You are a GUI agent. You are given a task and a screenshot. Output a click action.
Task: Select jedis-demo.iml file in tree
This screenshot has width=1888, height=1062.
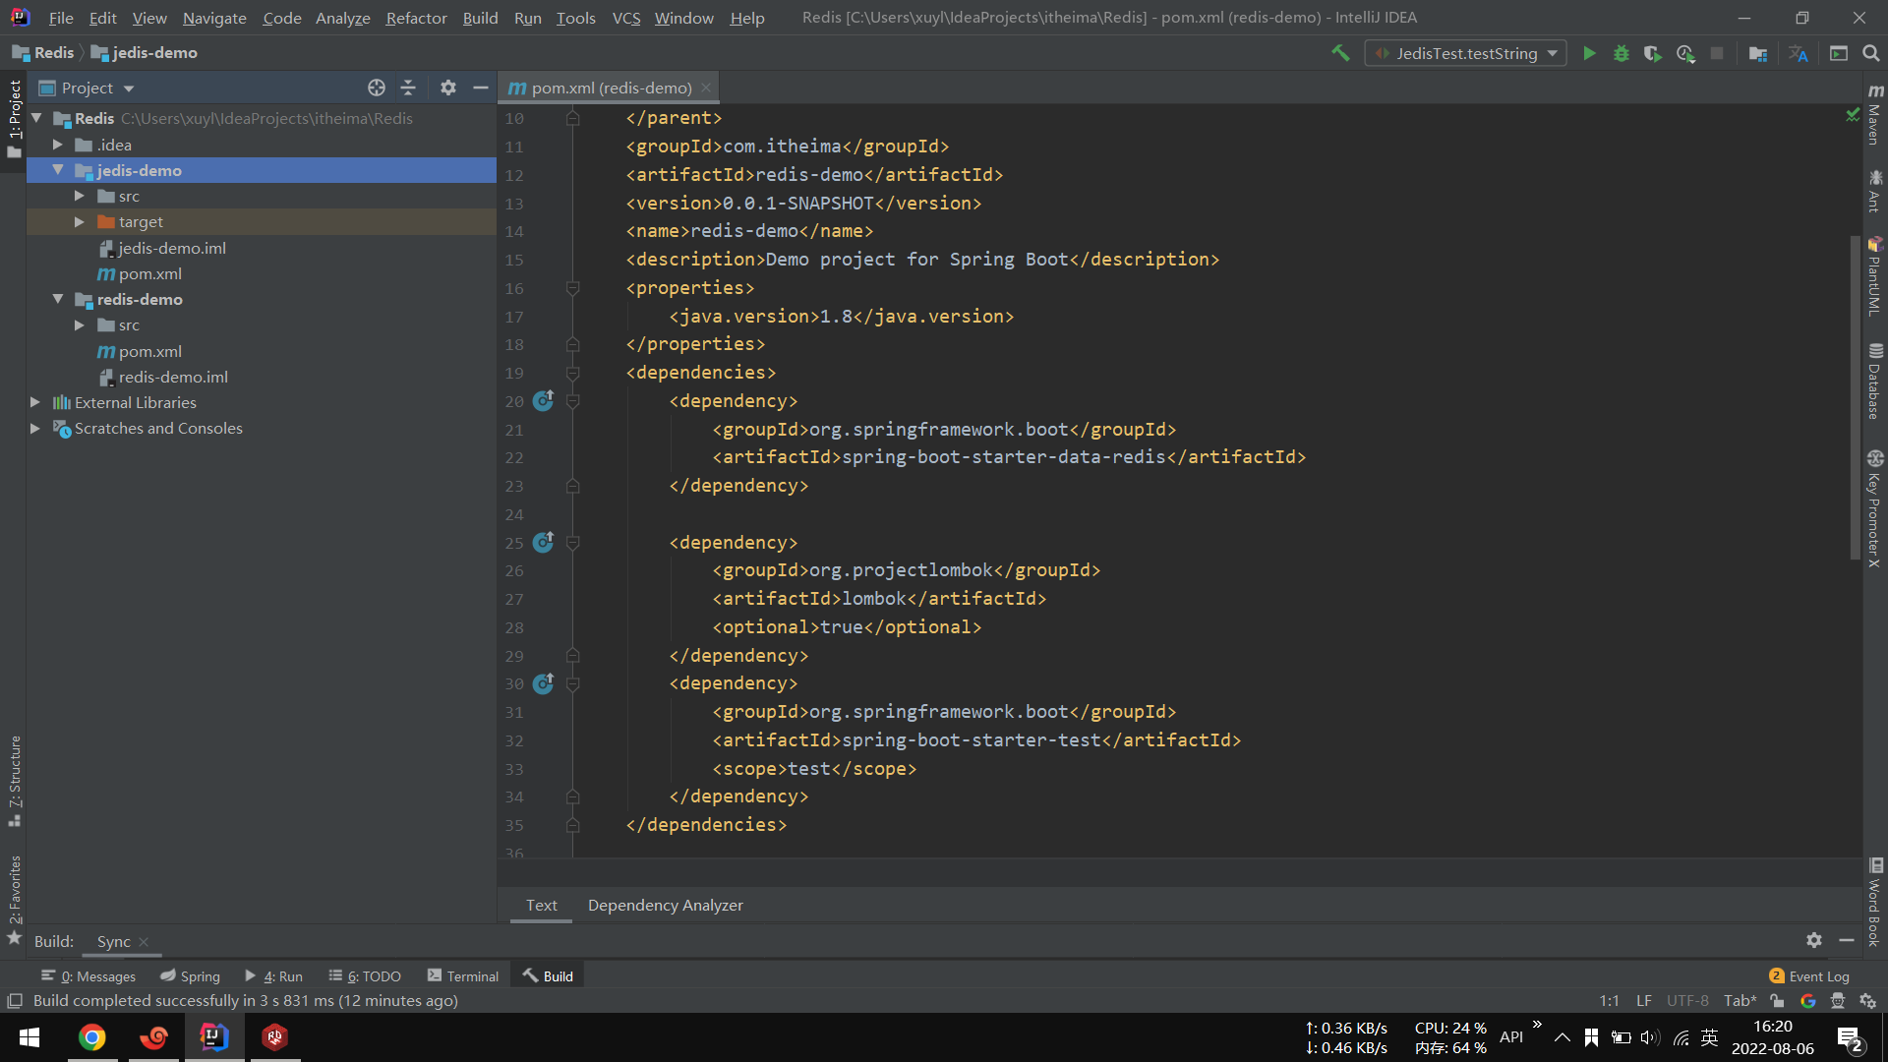pyautogui.click(x=172, y=248)
